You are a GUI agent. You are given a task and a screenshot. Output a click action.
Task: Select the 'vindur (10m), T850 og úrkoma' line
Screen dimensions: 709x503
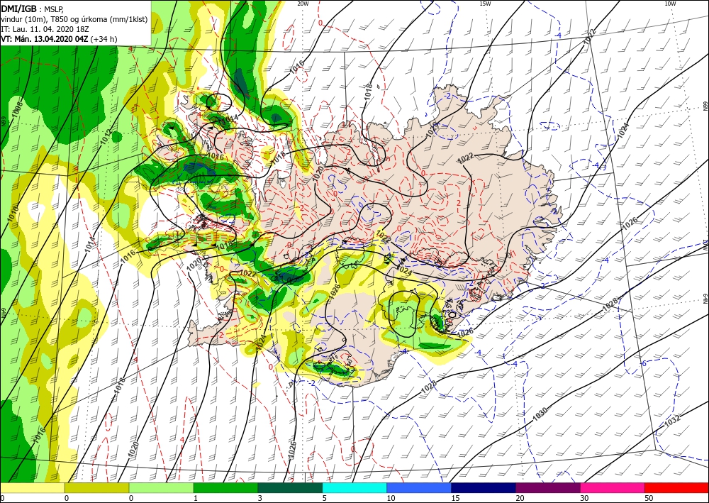(74, 19)
